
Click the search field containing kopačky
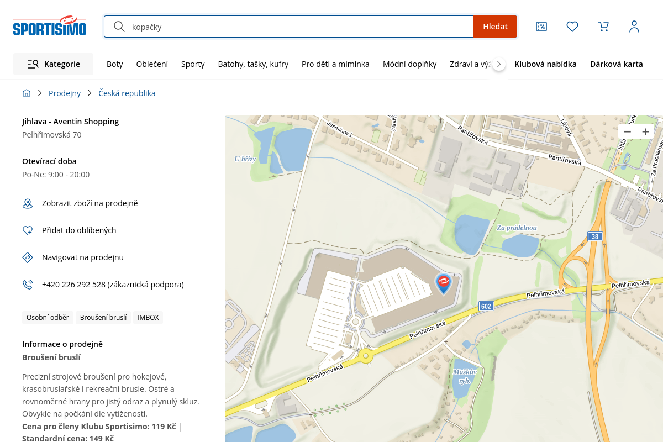(x=298, y=27)
